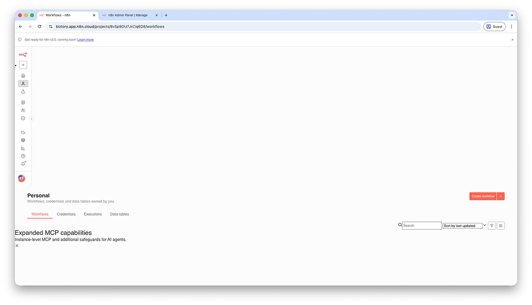Open the filter options icon beside sort
Image resolution: width=532 pixels, height=305 pixels.
click(491, 225)
